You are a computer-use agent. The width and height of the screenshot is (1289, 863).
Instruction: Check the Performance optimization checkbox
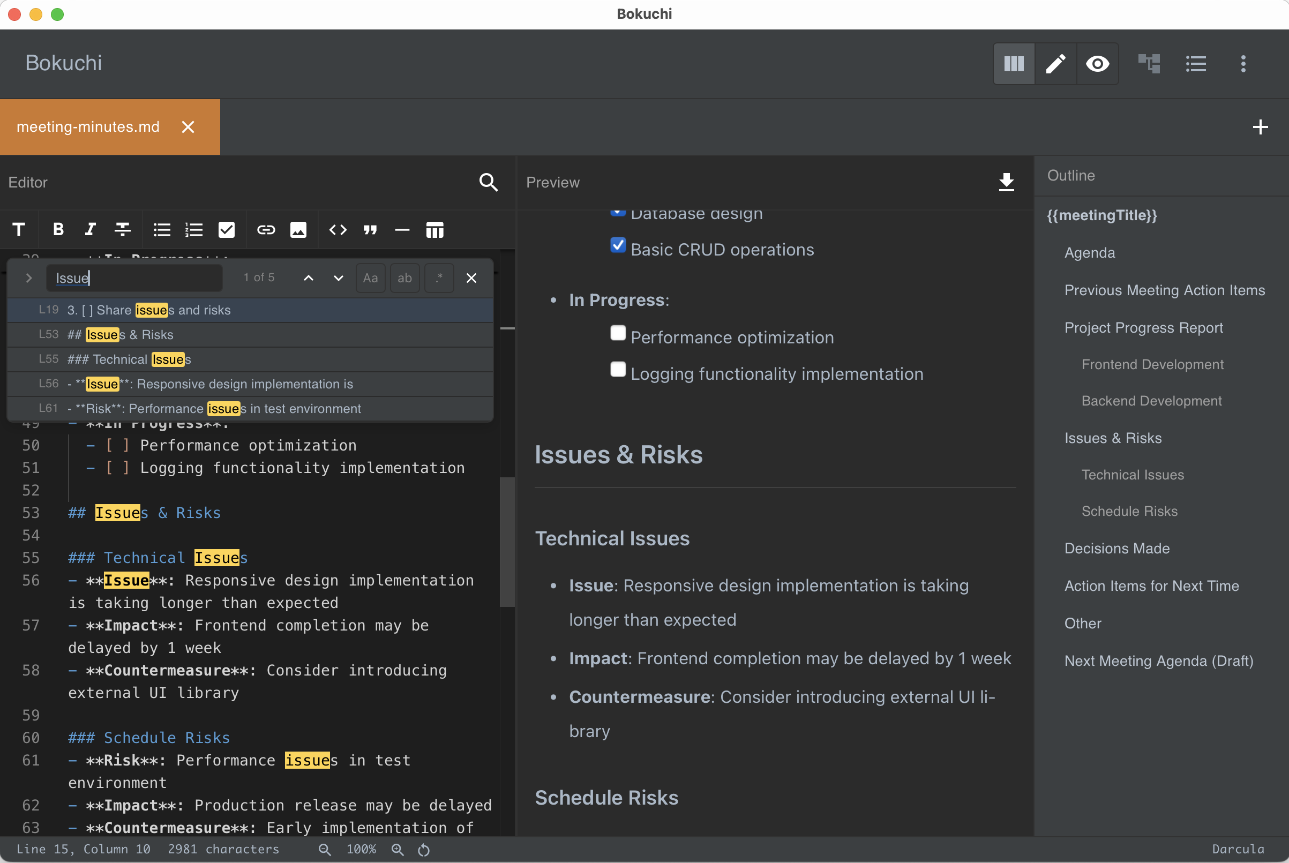(618, 333)
